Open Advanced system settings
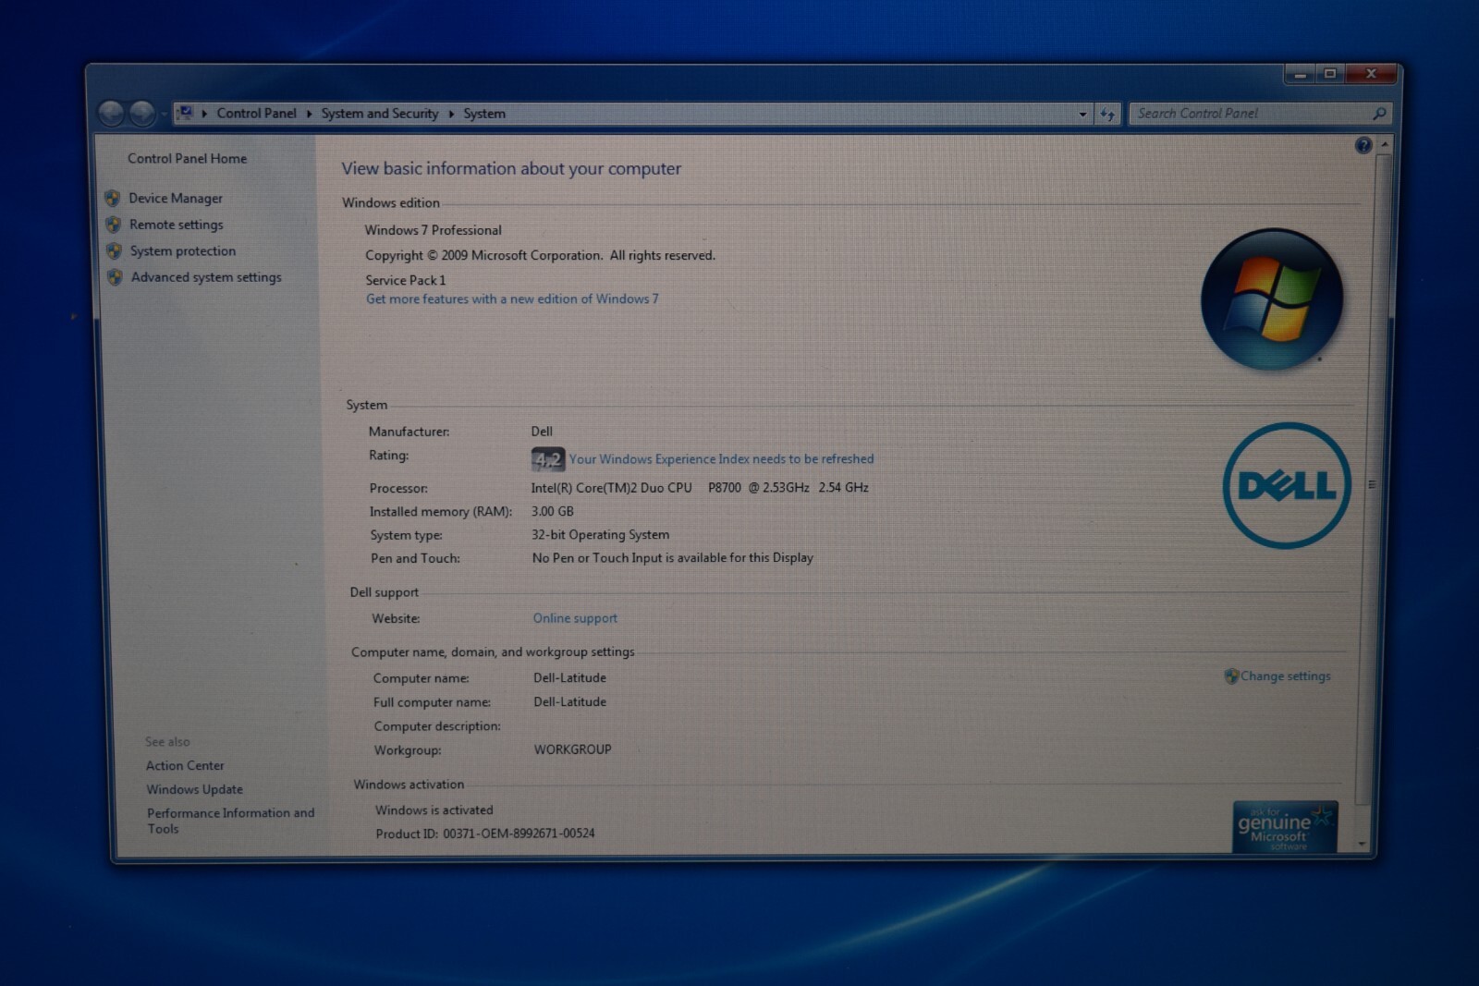This screenshot has width=1479, height=986. (205, 277)
